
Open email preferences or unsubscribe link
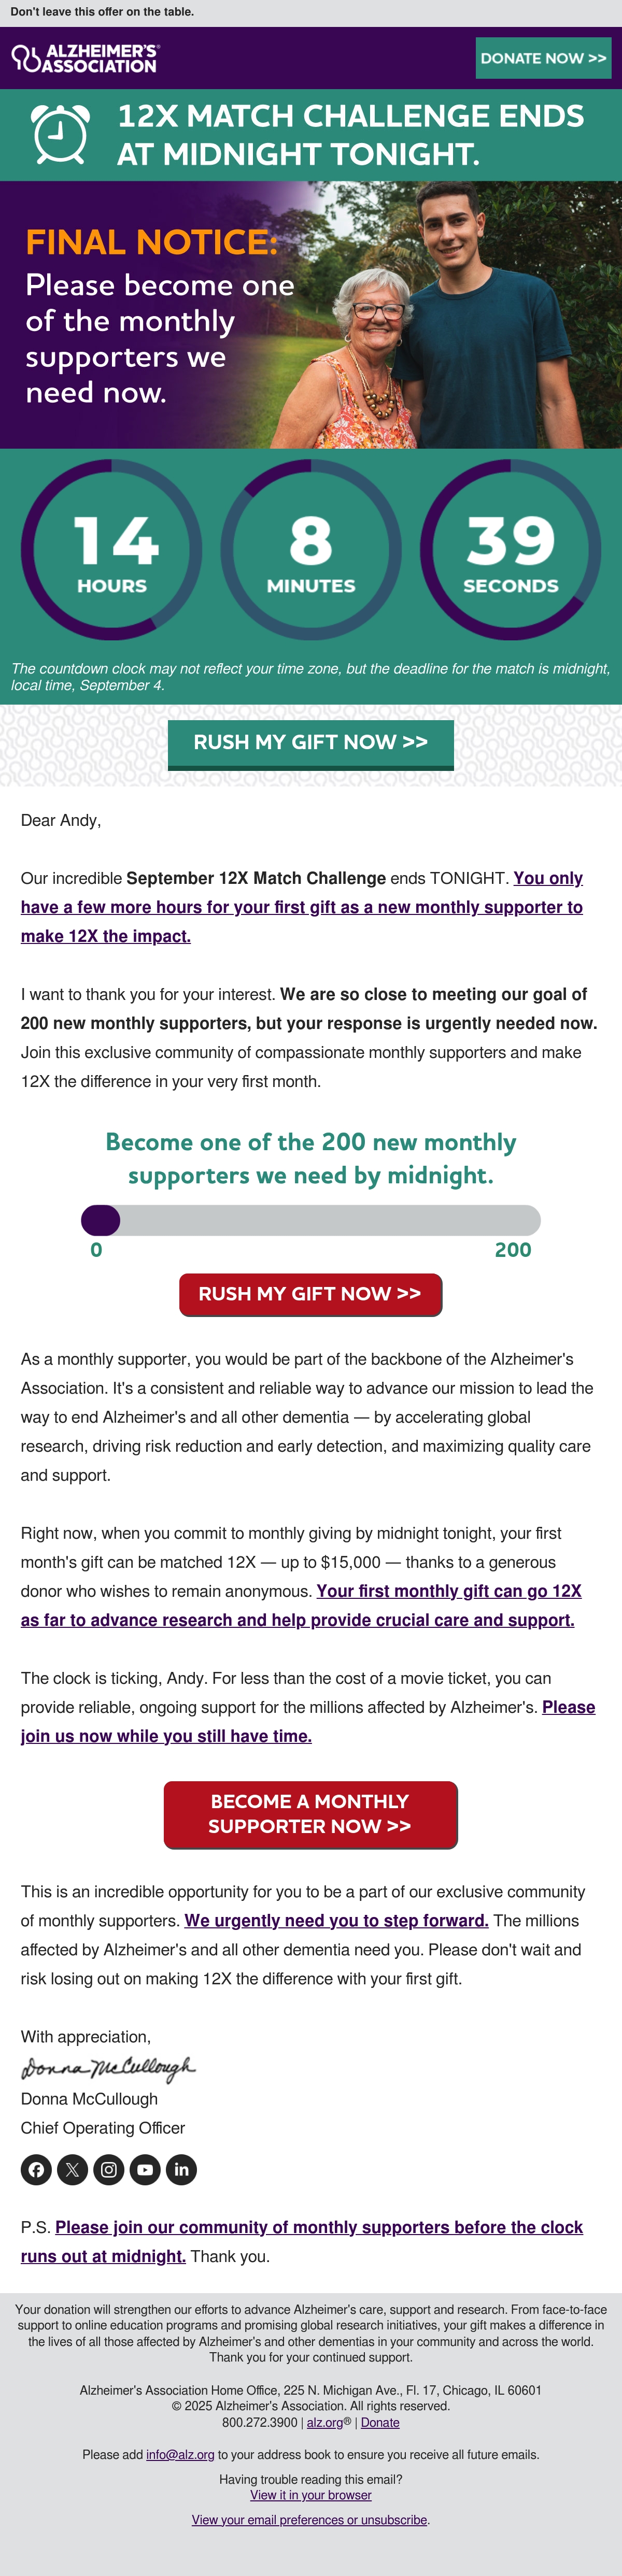309,2520
